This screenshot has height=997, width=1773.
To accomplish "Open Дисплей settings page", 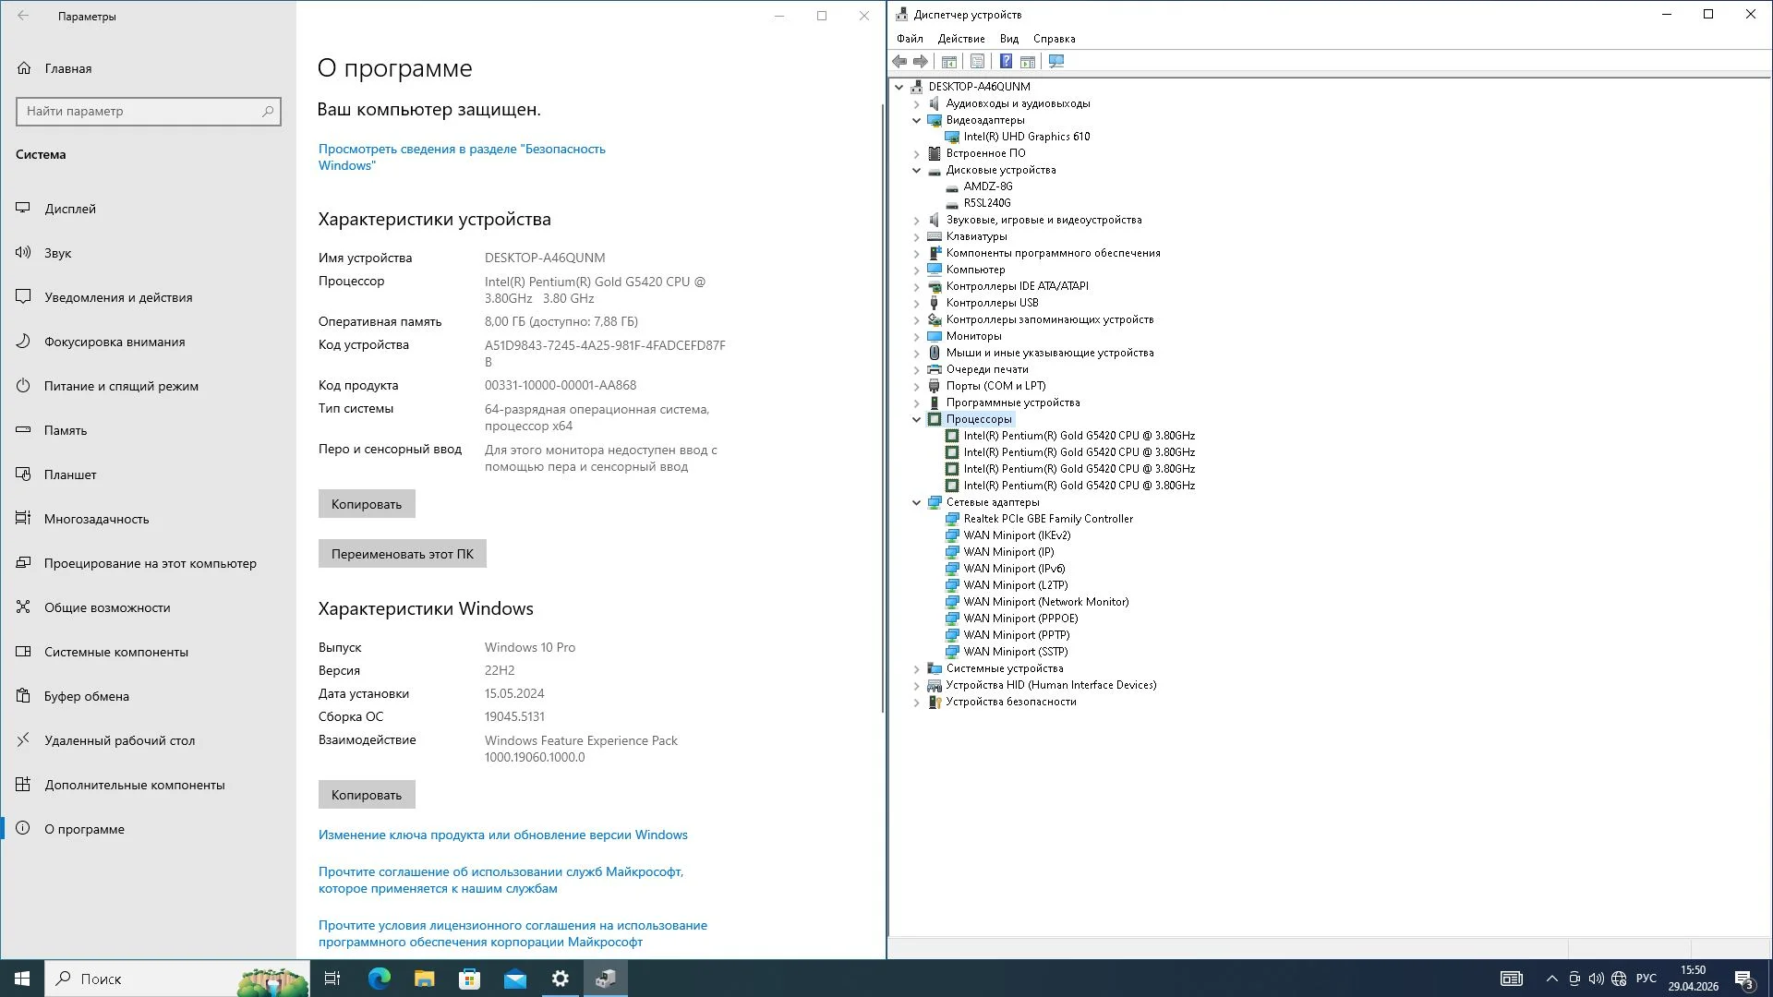I will 148,209.
